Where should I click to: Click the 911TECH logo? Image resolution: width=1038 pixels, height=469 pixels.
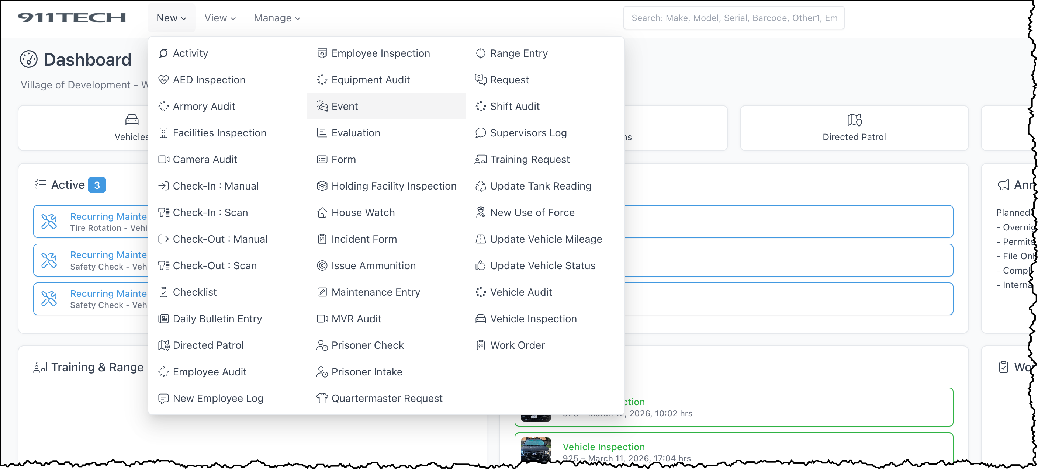tap(72, 18)
